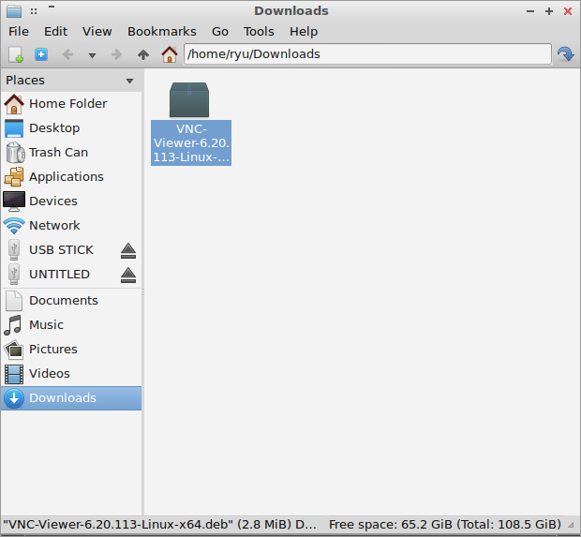
Task: Click the blue go/reload arrow beside the path bar
Action: (x=566, y=54)
